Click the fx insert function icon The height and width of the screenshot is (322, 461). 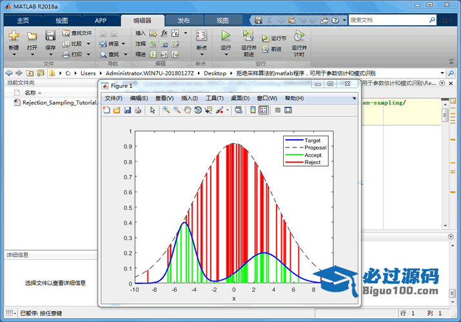point(164,33)
